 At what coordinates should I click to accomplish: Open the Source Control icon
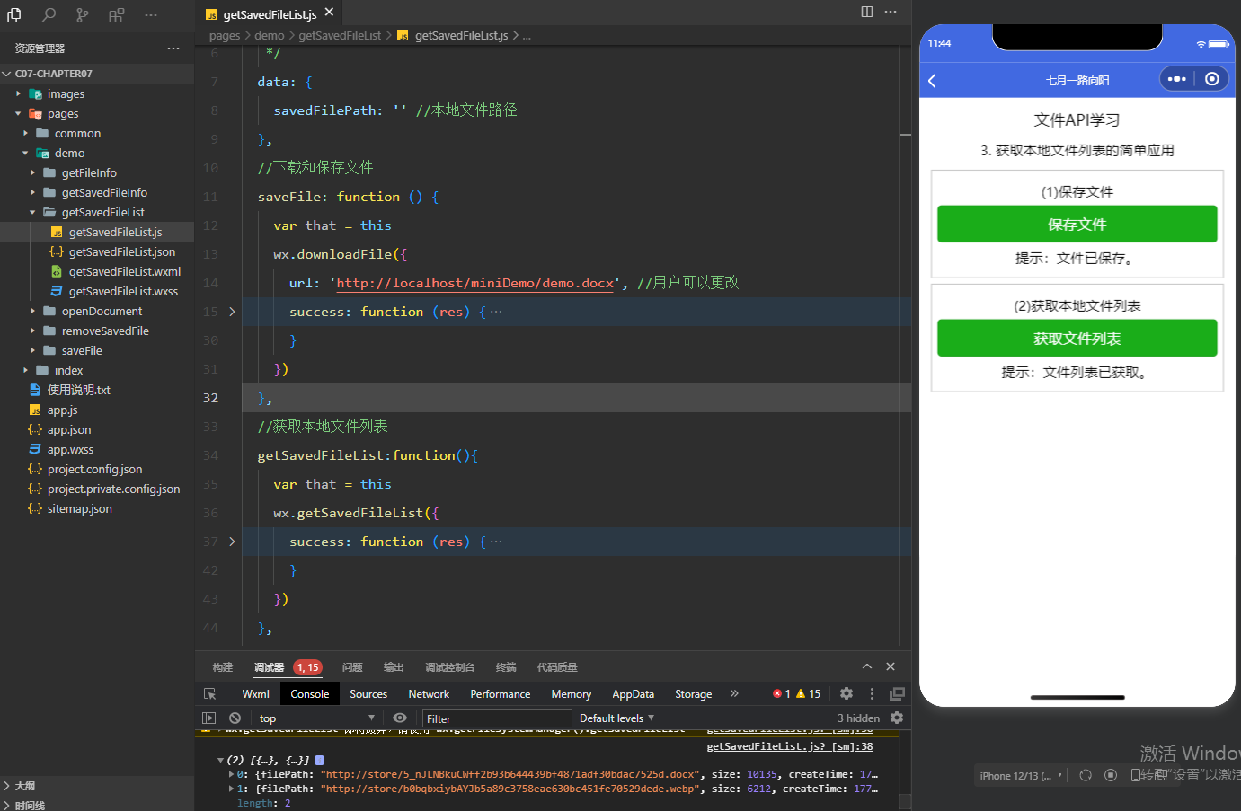pyautogui.click(x=83, y=14)
